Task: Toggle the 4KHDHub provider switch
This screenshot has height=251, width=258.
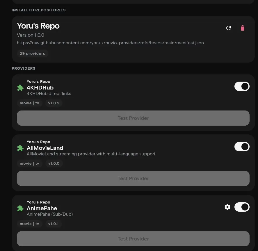Action: tap(242, 86)
